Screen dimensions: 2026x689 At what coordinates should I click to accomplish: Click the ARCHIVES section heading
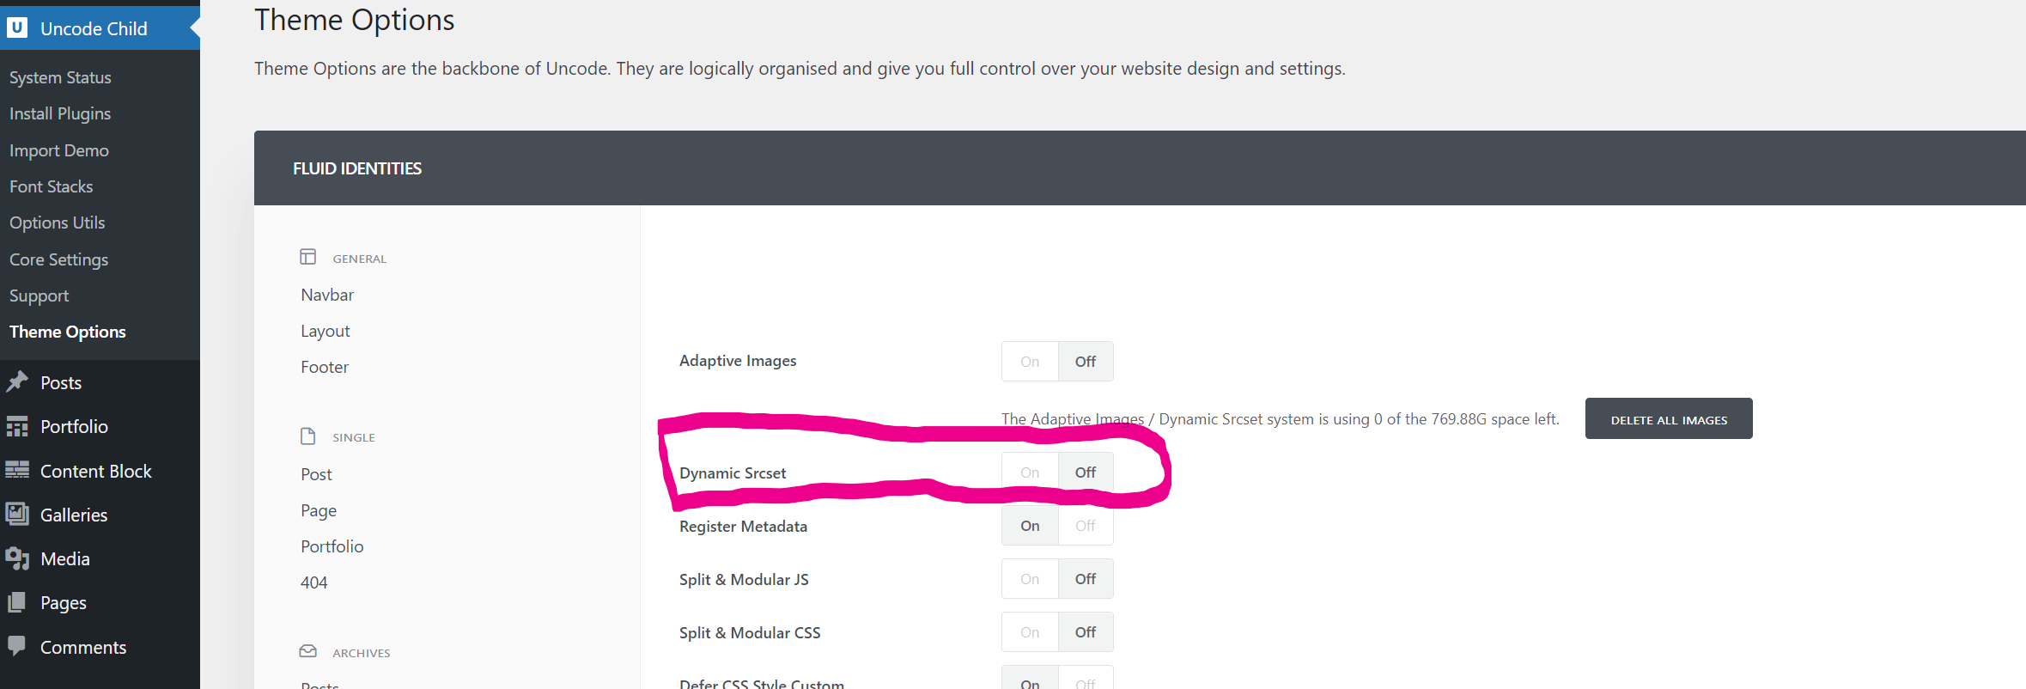tap(362, 653)
